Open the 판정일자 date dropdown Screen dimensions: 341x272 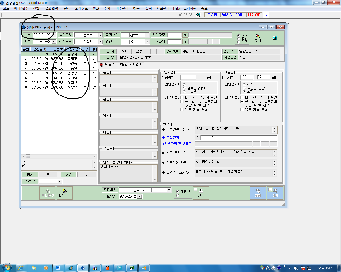coord(60,181)
